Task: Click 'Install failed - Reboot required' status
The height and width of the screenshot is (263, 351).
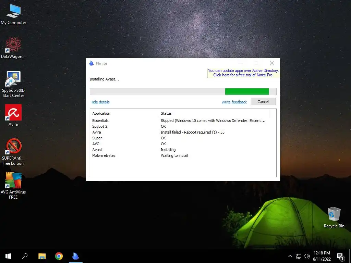Action: [193, 132]
